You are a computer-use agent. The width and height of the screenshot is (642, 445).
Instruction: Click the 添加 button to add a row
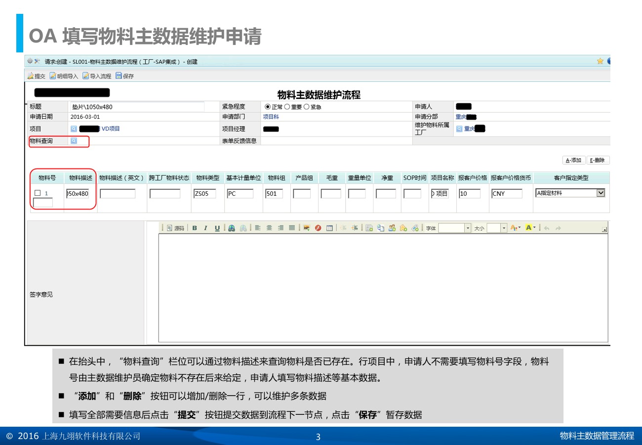click(573, 160)
